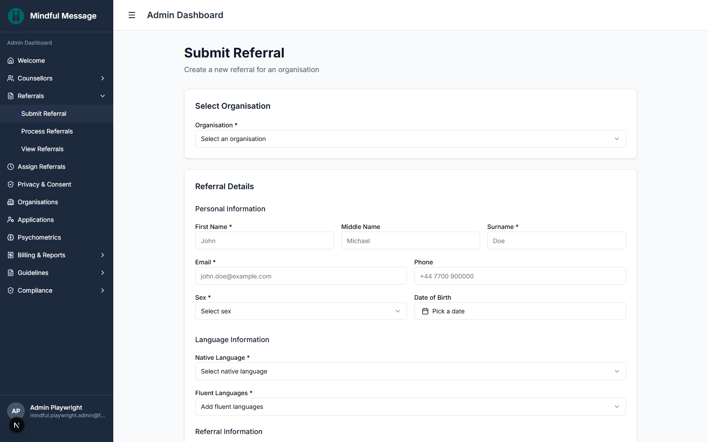Click the Privacy & Consent shield icon

[x=11, y=184]
